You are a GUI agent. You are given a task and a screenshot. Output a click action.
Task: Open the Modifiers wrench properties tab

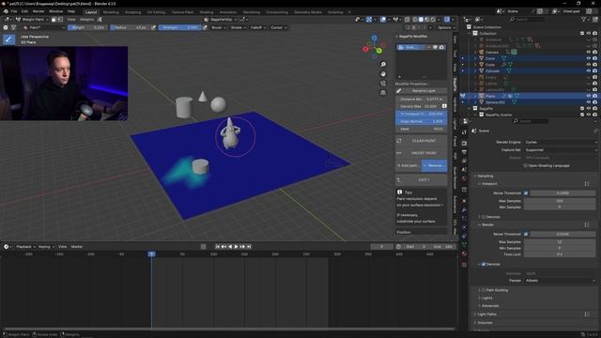coord(464,209)
